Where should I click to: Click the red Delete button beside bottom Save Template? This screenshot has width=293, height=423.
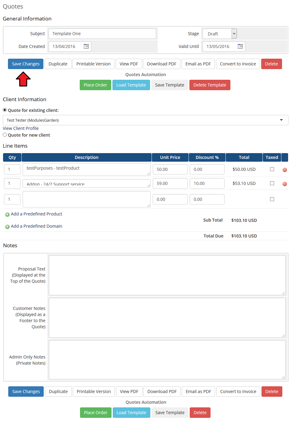point(200,413)
